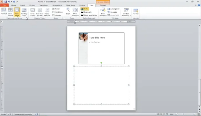The image size is (201, 116).
Task: Click Fit to Window icon
Action: point(75,11)
